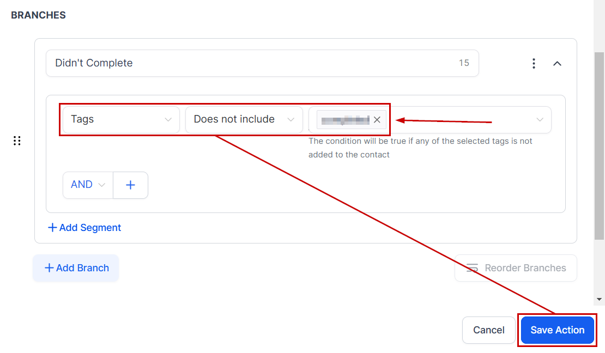
Task: Remove the selected tag chip
Action: (x=377, y=120)
